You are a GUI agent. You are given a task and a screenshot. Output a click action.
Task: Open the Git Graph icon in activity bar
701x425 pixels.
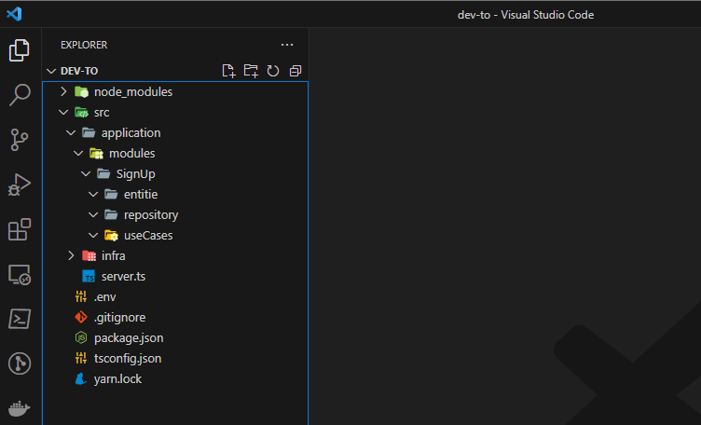click(x=20, y=363)
